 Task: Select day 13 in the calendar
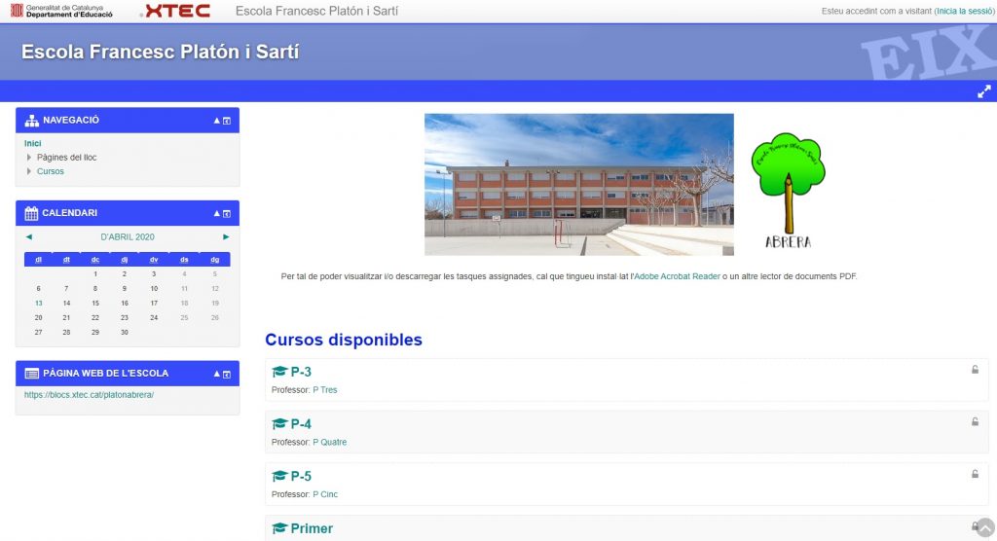(x=38, y=303)
